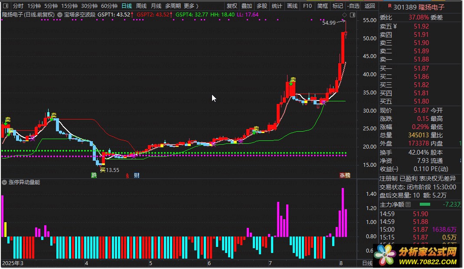Screen dimensions: 464x269
Task: Click the green 跌 marker icon
Action: pyautogui.click(x=94, y=175)
